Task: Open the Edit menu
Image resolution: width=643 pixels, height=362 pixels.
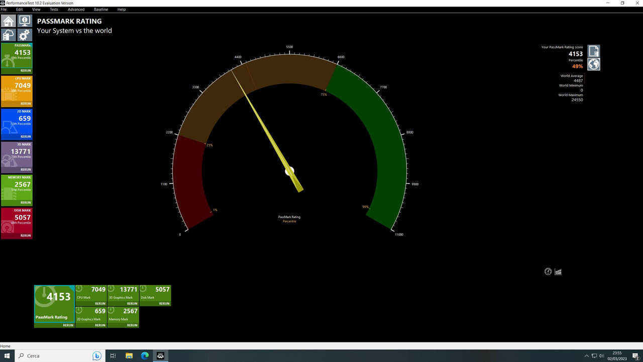Action: point(19,10)
